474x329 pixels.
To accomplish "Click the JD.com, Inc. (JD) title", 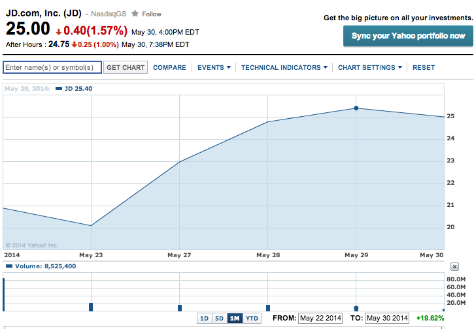I will (44, 13).
